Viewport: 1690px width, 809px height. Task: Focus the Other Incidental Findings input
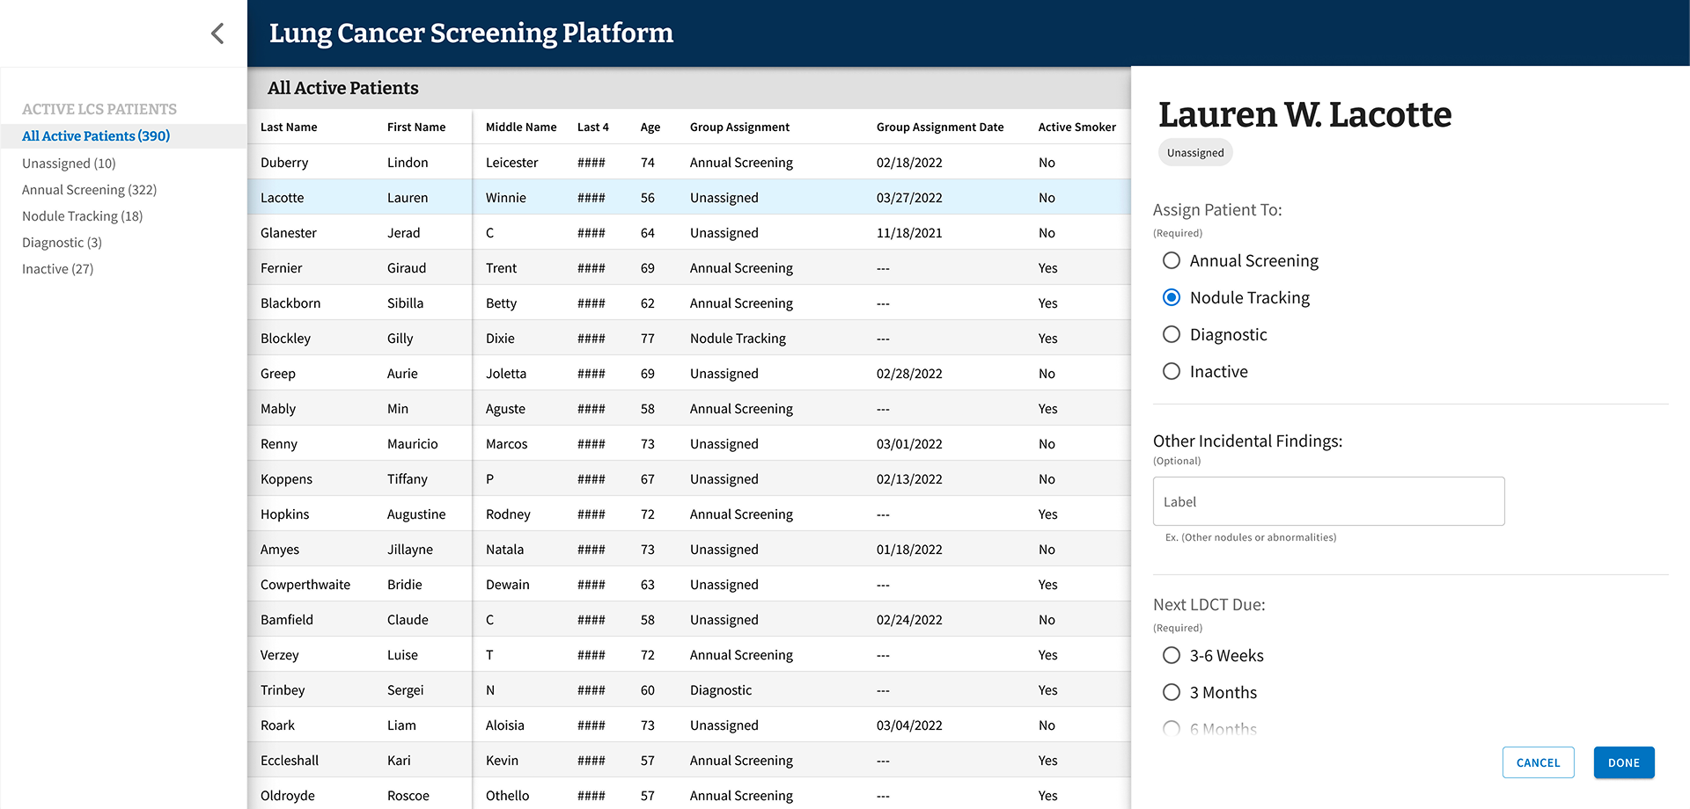point(1328,501)
